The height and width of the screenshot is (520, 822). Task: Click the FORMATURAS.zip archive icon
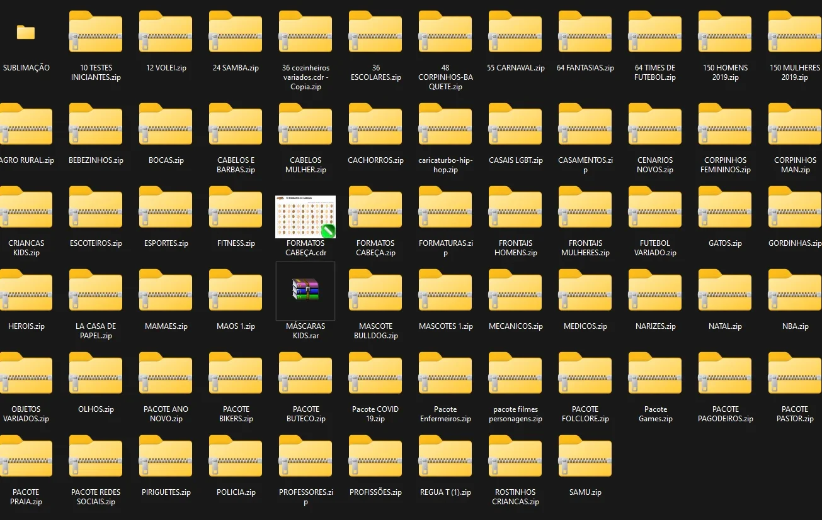point(445,207)
